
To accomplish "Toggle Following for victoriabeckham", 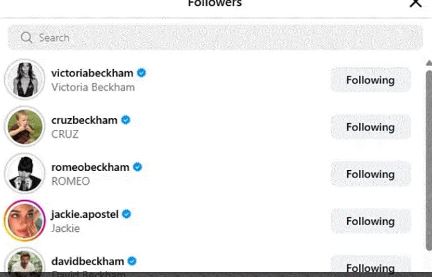I will 370,80.
